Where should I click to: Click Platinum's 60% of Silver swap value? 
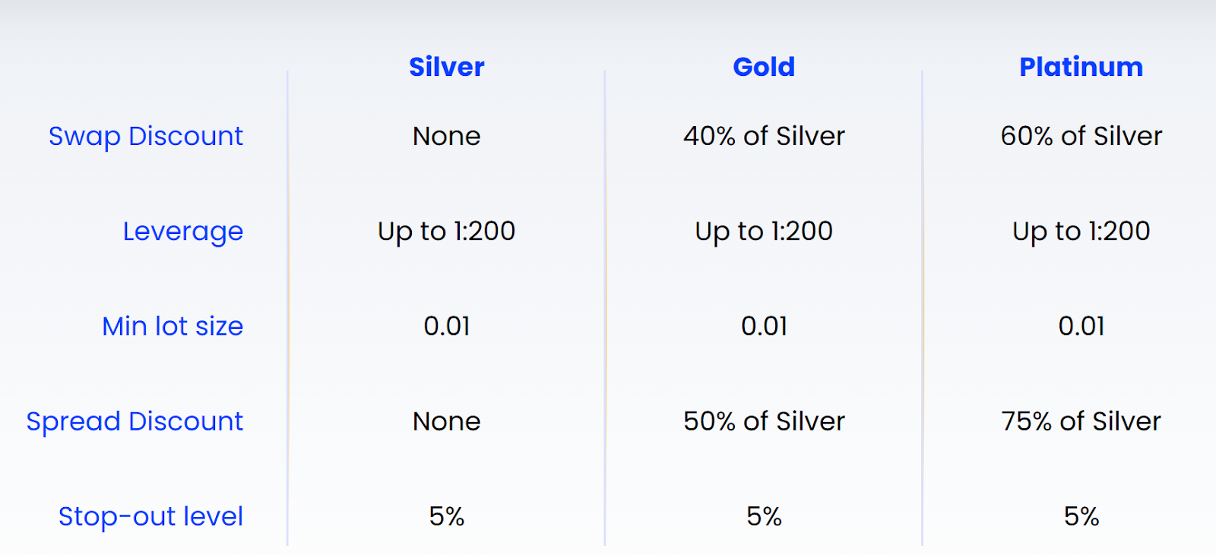click(x=1081, y=136)
